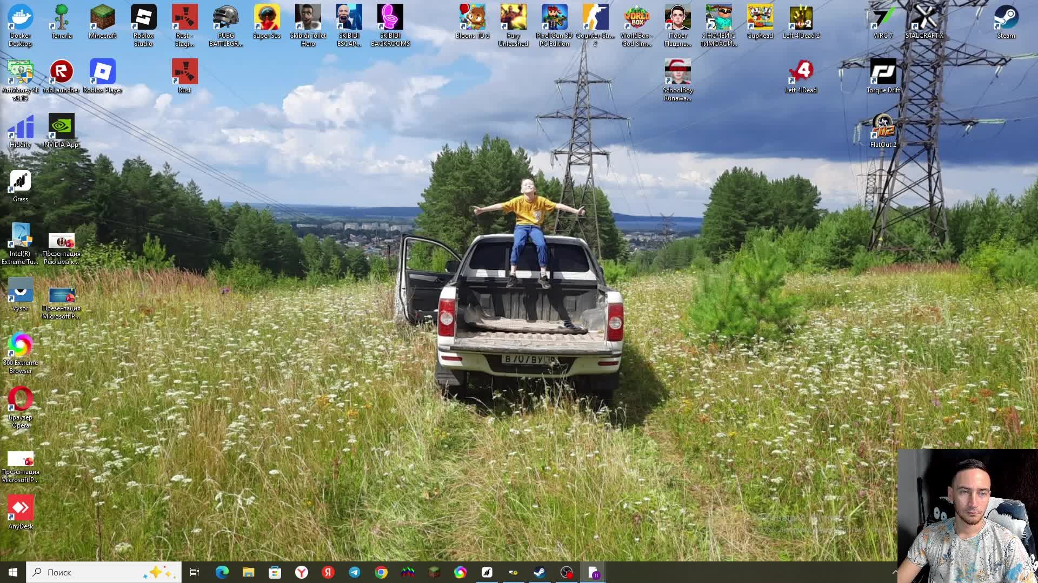Open the NVIDIA App shortcut
The height and width of the screenshot is (583, 1038).
(x=61, y=127)
